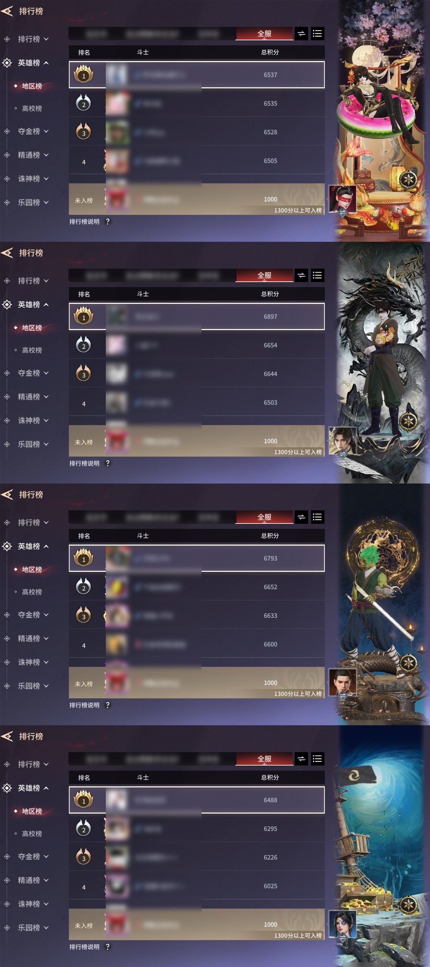The image size is (430, 967).
Task: Toggle the swap arrows button above the 6488 leaderboard
Action: pos(301,759)
